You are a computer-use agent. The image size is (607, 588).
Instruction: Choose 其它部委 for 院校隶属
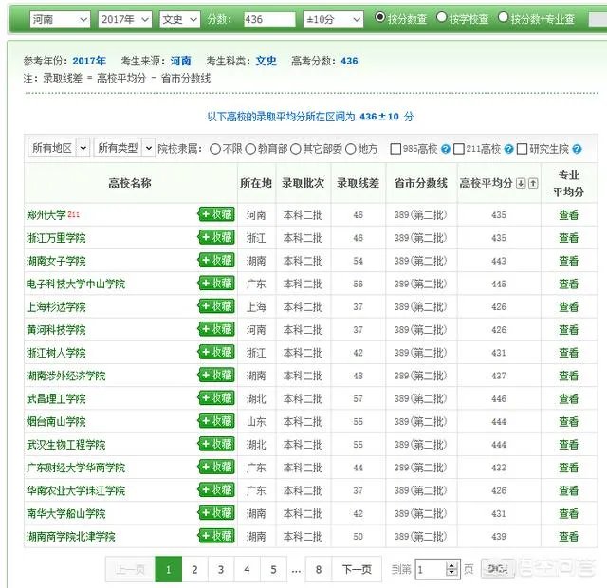295,149
